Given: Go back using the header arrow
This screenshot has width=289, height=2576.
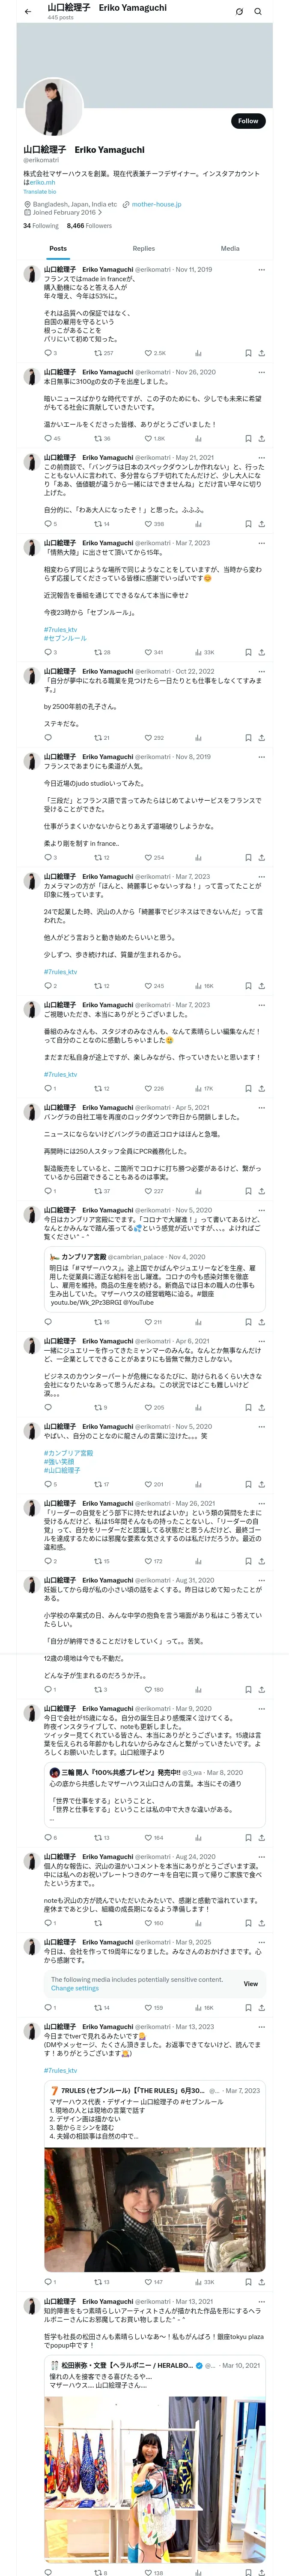Looking at the screenshot, I should coord(28,12).
